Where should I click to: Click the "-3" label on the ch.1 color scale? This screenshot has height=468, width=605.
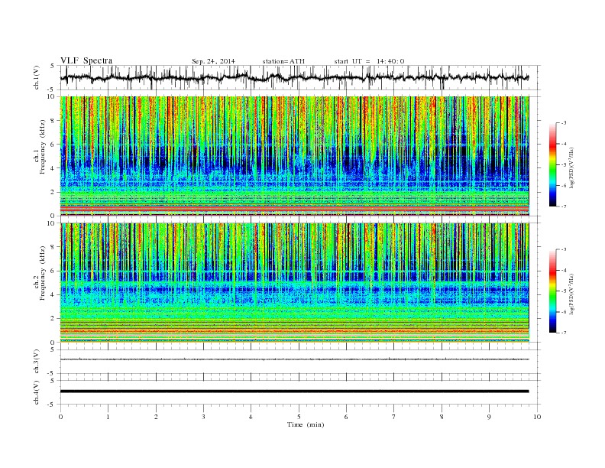coord(564,123)
